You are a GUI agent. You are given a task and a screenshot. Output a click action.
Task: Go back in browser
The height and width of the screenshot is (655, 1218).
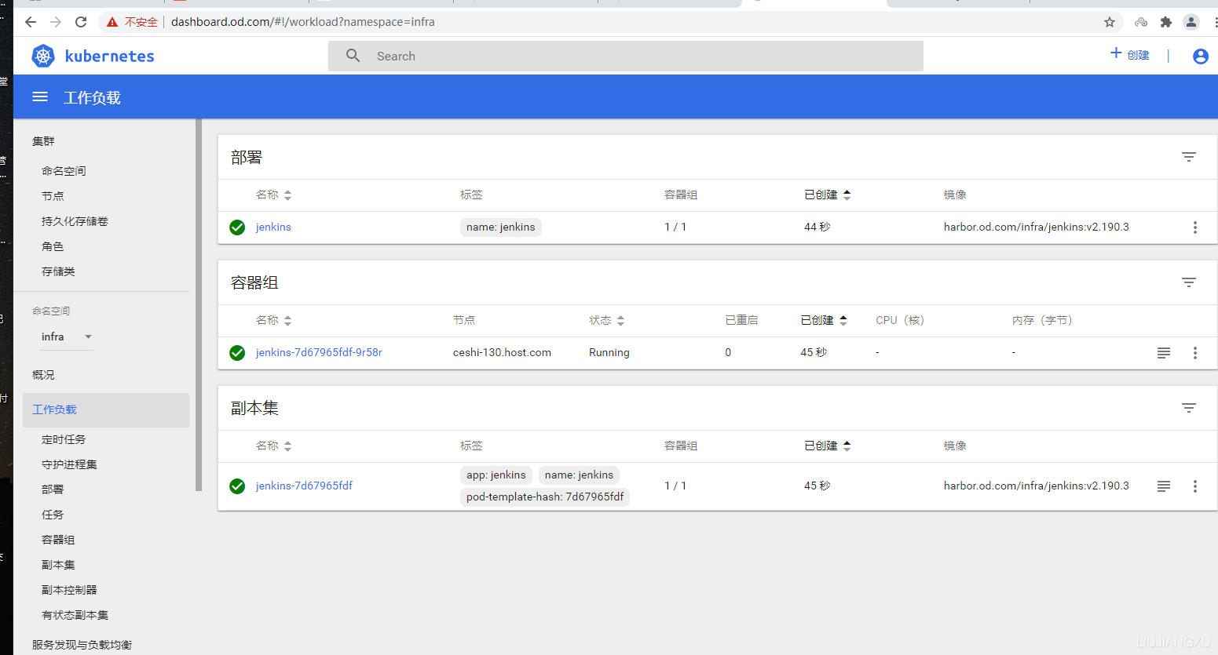31,22
